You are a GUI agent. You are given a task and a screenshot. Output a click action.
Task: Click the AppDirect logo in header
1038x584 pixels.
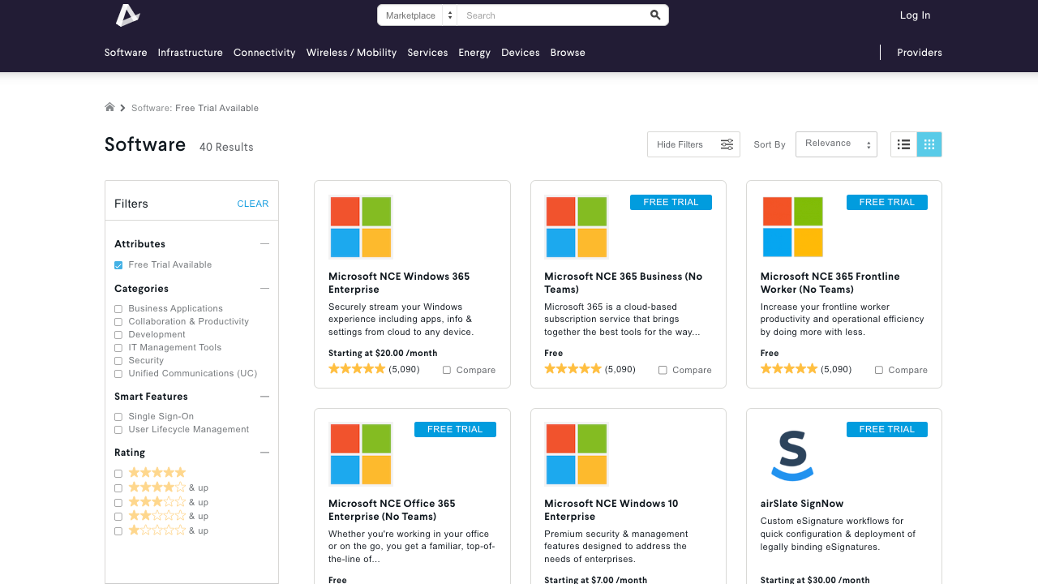click(x=127, y=15)
